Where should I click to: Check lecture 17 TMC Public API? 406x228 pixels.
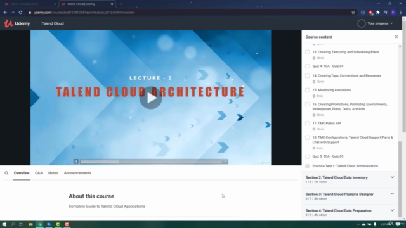[x=307, y=123]
